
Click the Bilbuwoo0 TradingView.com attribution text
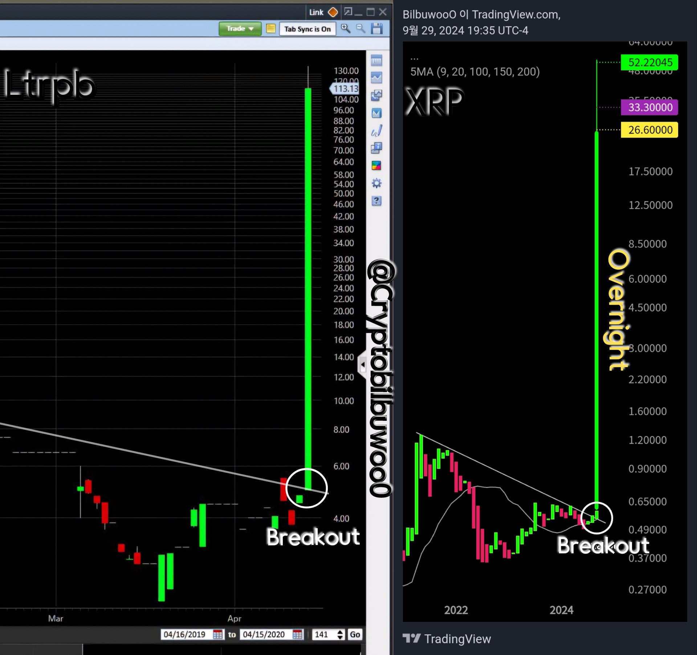pyautogui.click(x=481, y=15)
